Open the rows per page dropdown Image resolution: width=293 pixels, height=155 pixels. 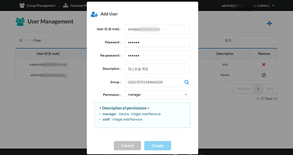coord(23,40)
